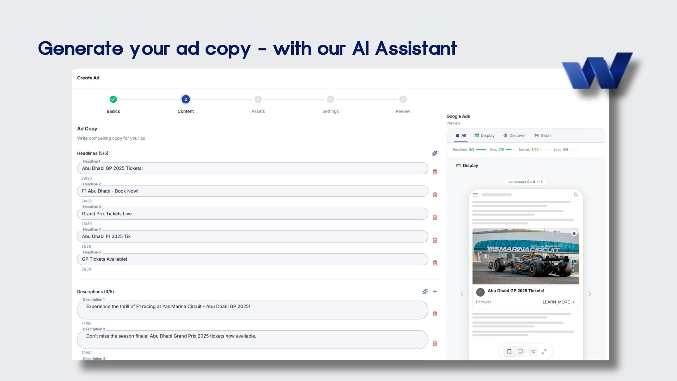This screenshot has height=381, width=677.
Task: Edit the Description 2 text area
Action: (x=252, y=339)
